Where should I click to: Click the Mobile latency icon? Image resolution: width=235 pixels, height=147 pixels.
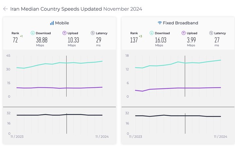[x=93, y=33]
